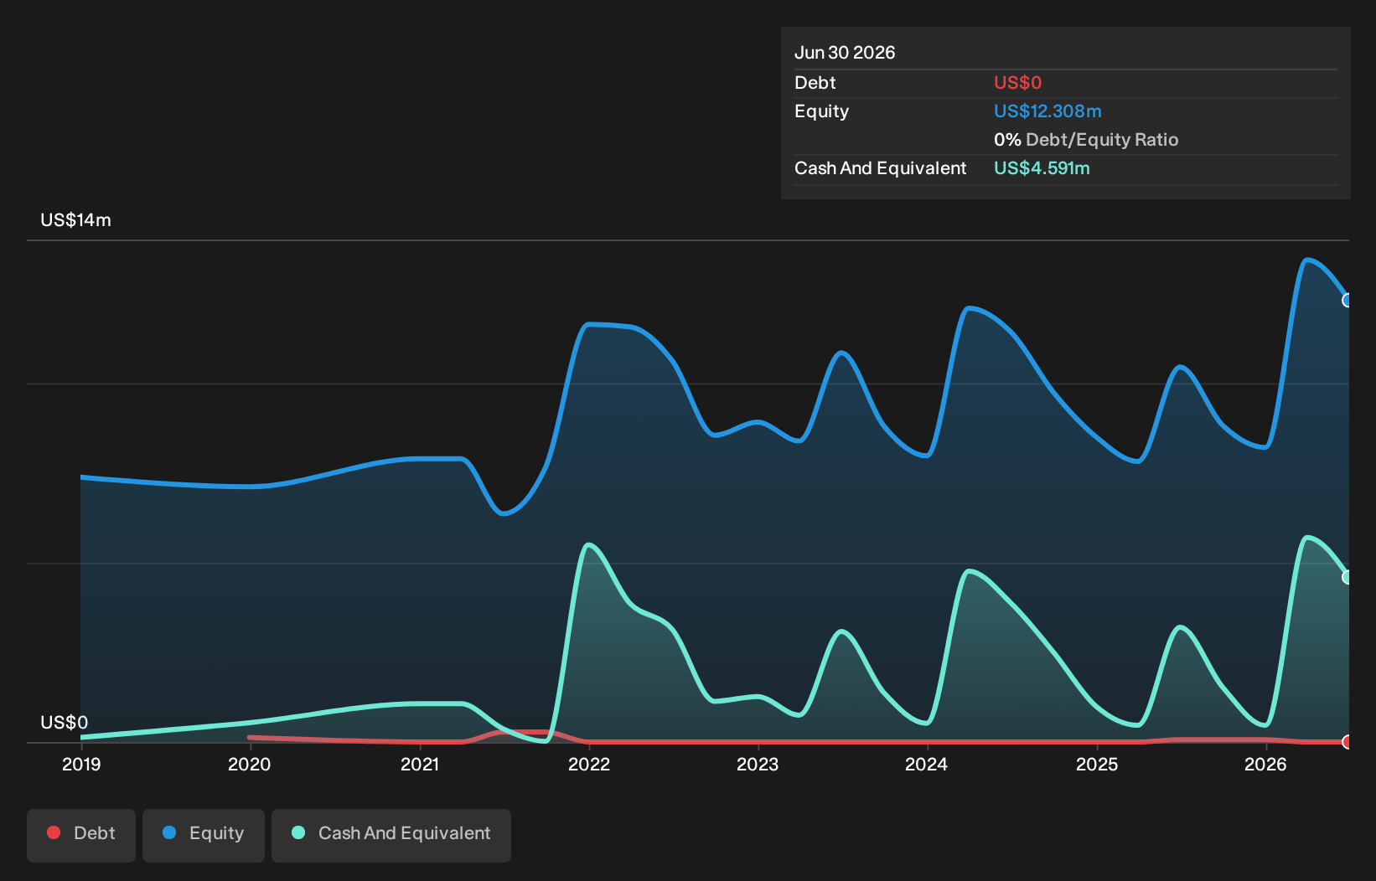Click the red US$0 Debt value
Screen dimensions: 1376x881
pyautogui.click(x=1017, y=83)
